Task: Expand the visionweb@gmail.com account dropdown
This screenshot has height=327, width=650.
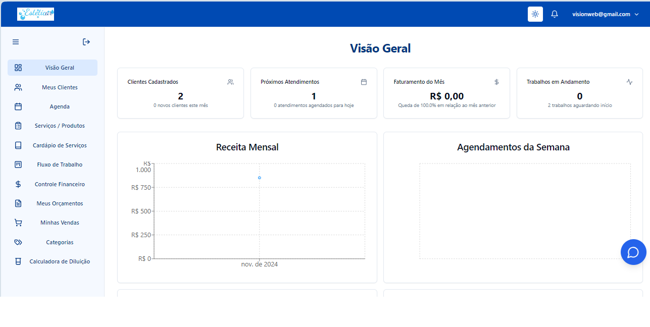Action: click(x=605, y=14)
